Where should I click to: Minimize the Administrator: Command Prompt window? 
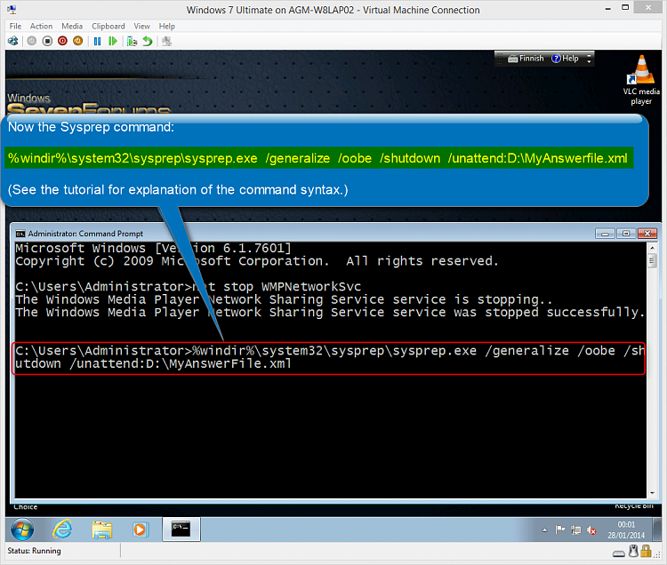(605, 234)
